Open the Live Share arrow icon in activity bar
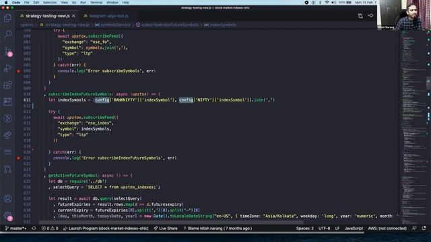431x242 pixels. pyautogui.click(x=7, y=135)
